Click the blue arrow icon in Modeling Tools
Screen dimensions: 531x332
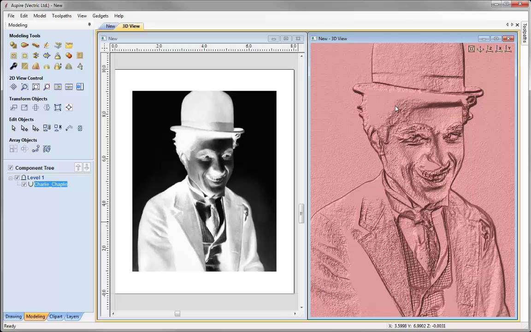coord(47,55)
